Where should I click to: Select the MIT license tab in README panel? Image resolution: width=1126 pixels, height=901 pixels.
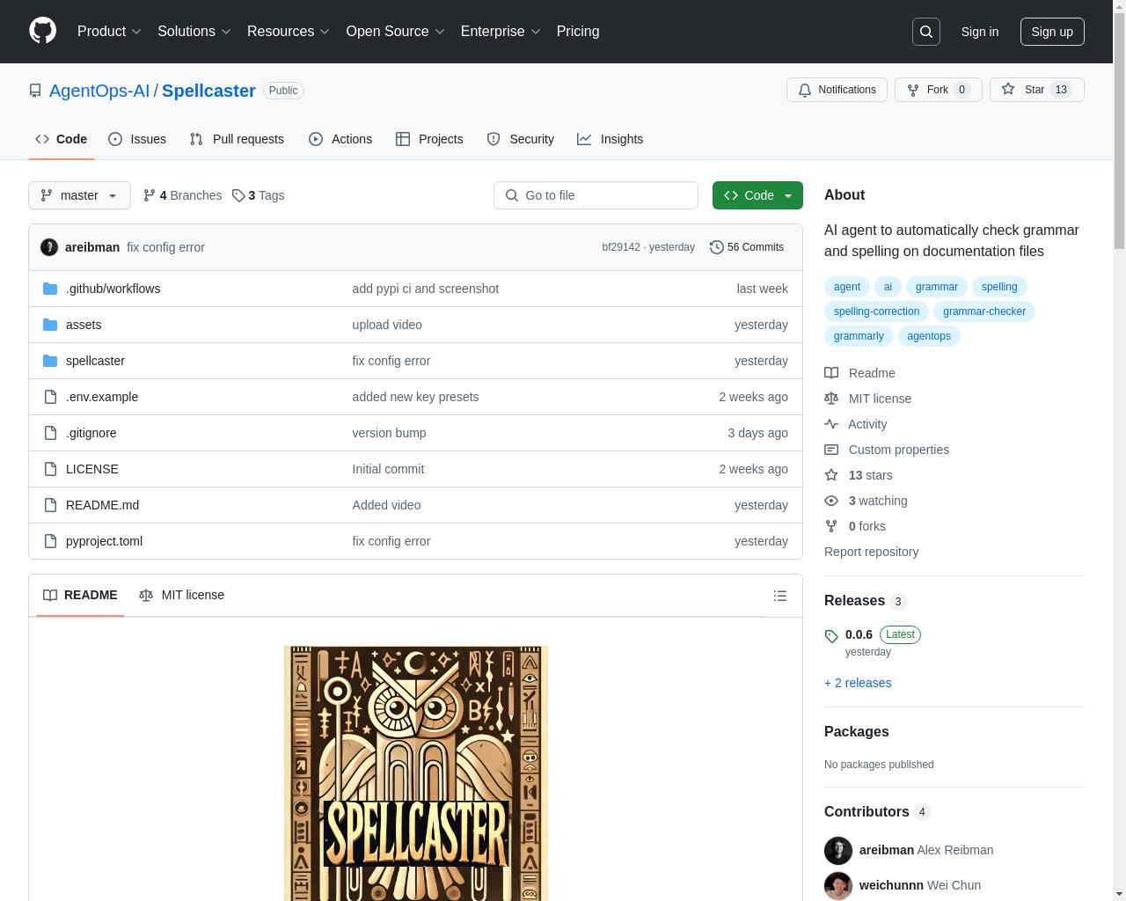tap(182, 595)
